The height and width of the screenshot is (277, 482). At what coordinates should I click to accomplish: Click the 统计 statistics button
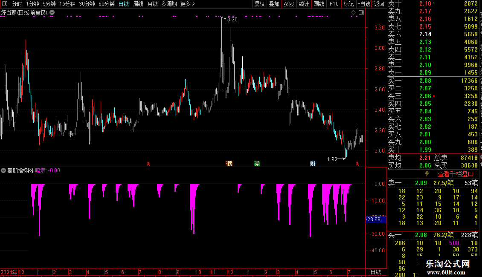pyautogui.click(x=304, y=4)
